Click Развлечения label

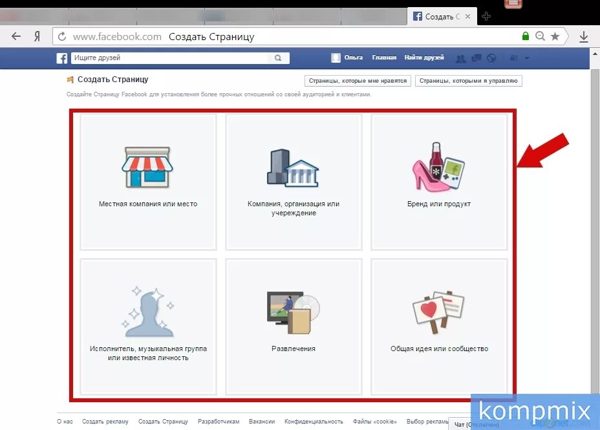pos(294,349)
